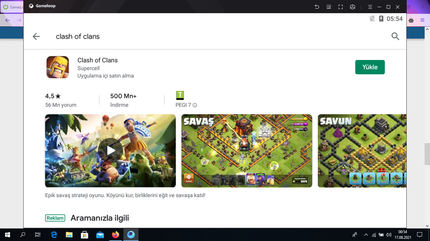430x241 pixels.
Task: Install the game with the Yükle button
Action: point(370,67)
